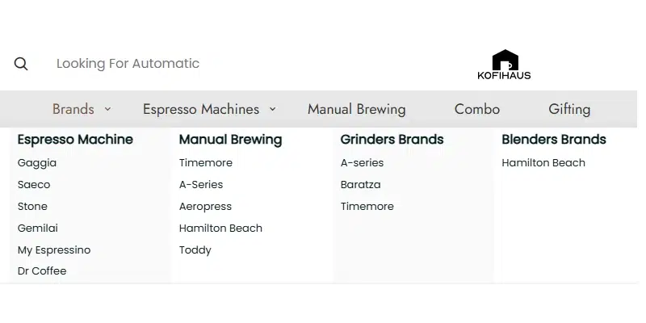
Task: Select Timemore under Grinders Brands
Action: 367,207
